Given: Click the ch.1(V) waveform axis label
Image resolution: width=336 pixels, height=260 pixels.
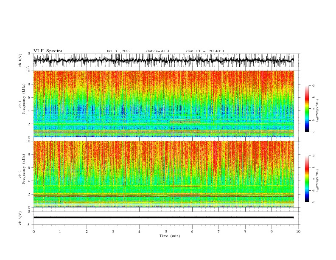Looking at the screenshot, I should (20, 60).
